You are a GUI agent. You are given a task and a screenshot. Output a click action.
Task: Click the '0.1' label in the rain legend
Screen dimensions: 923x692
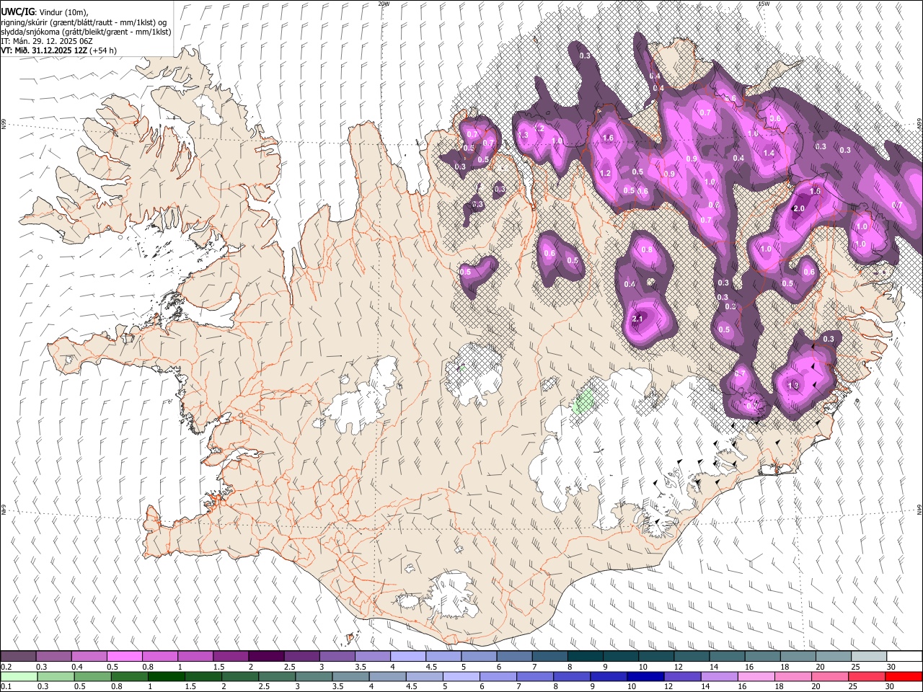[x=6, y=686]
